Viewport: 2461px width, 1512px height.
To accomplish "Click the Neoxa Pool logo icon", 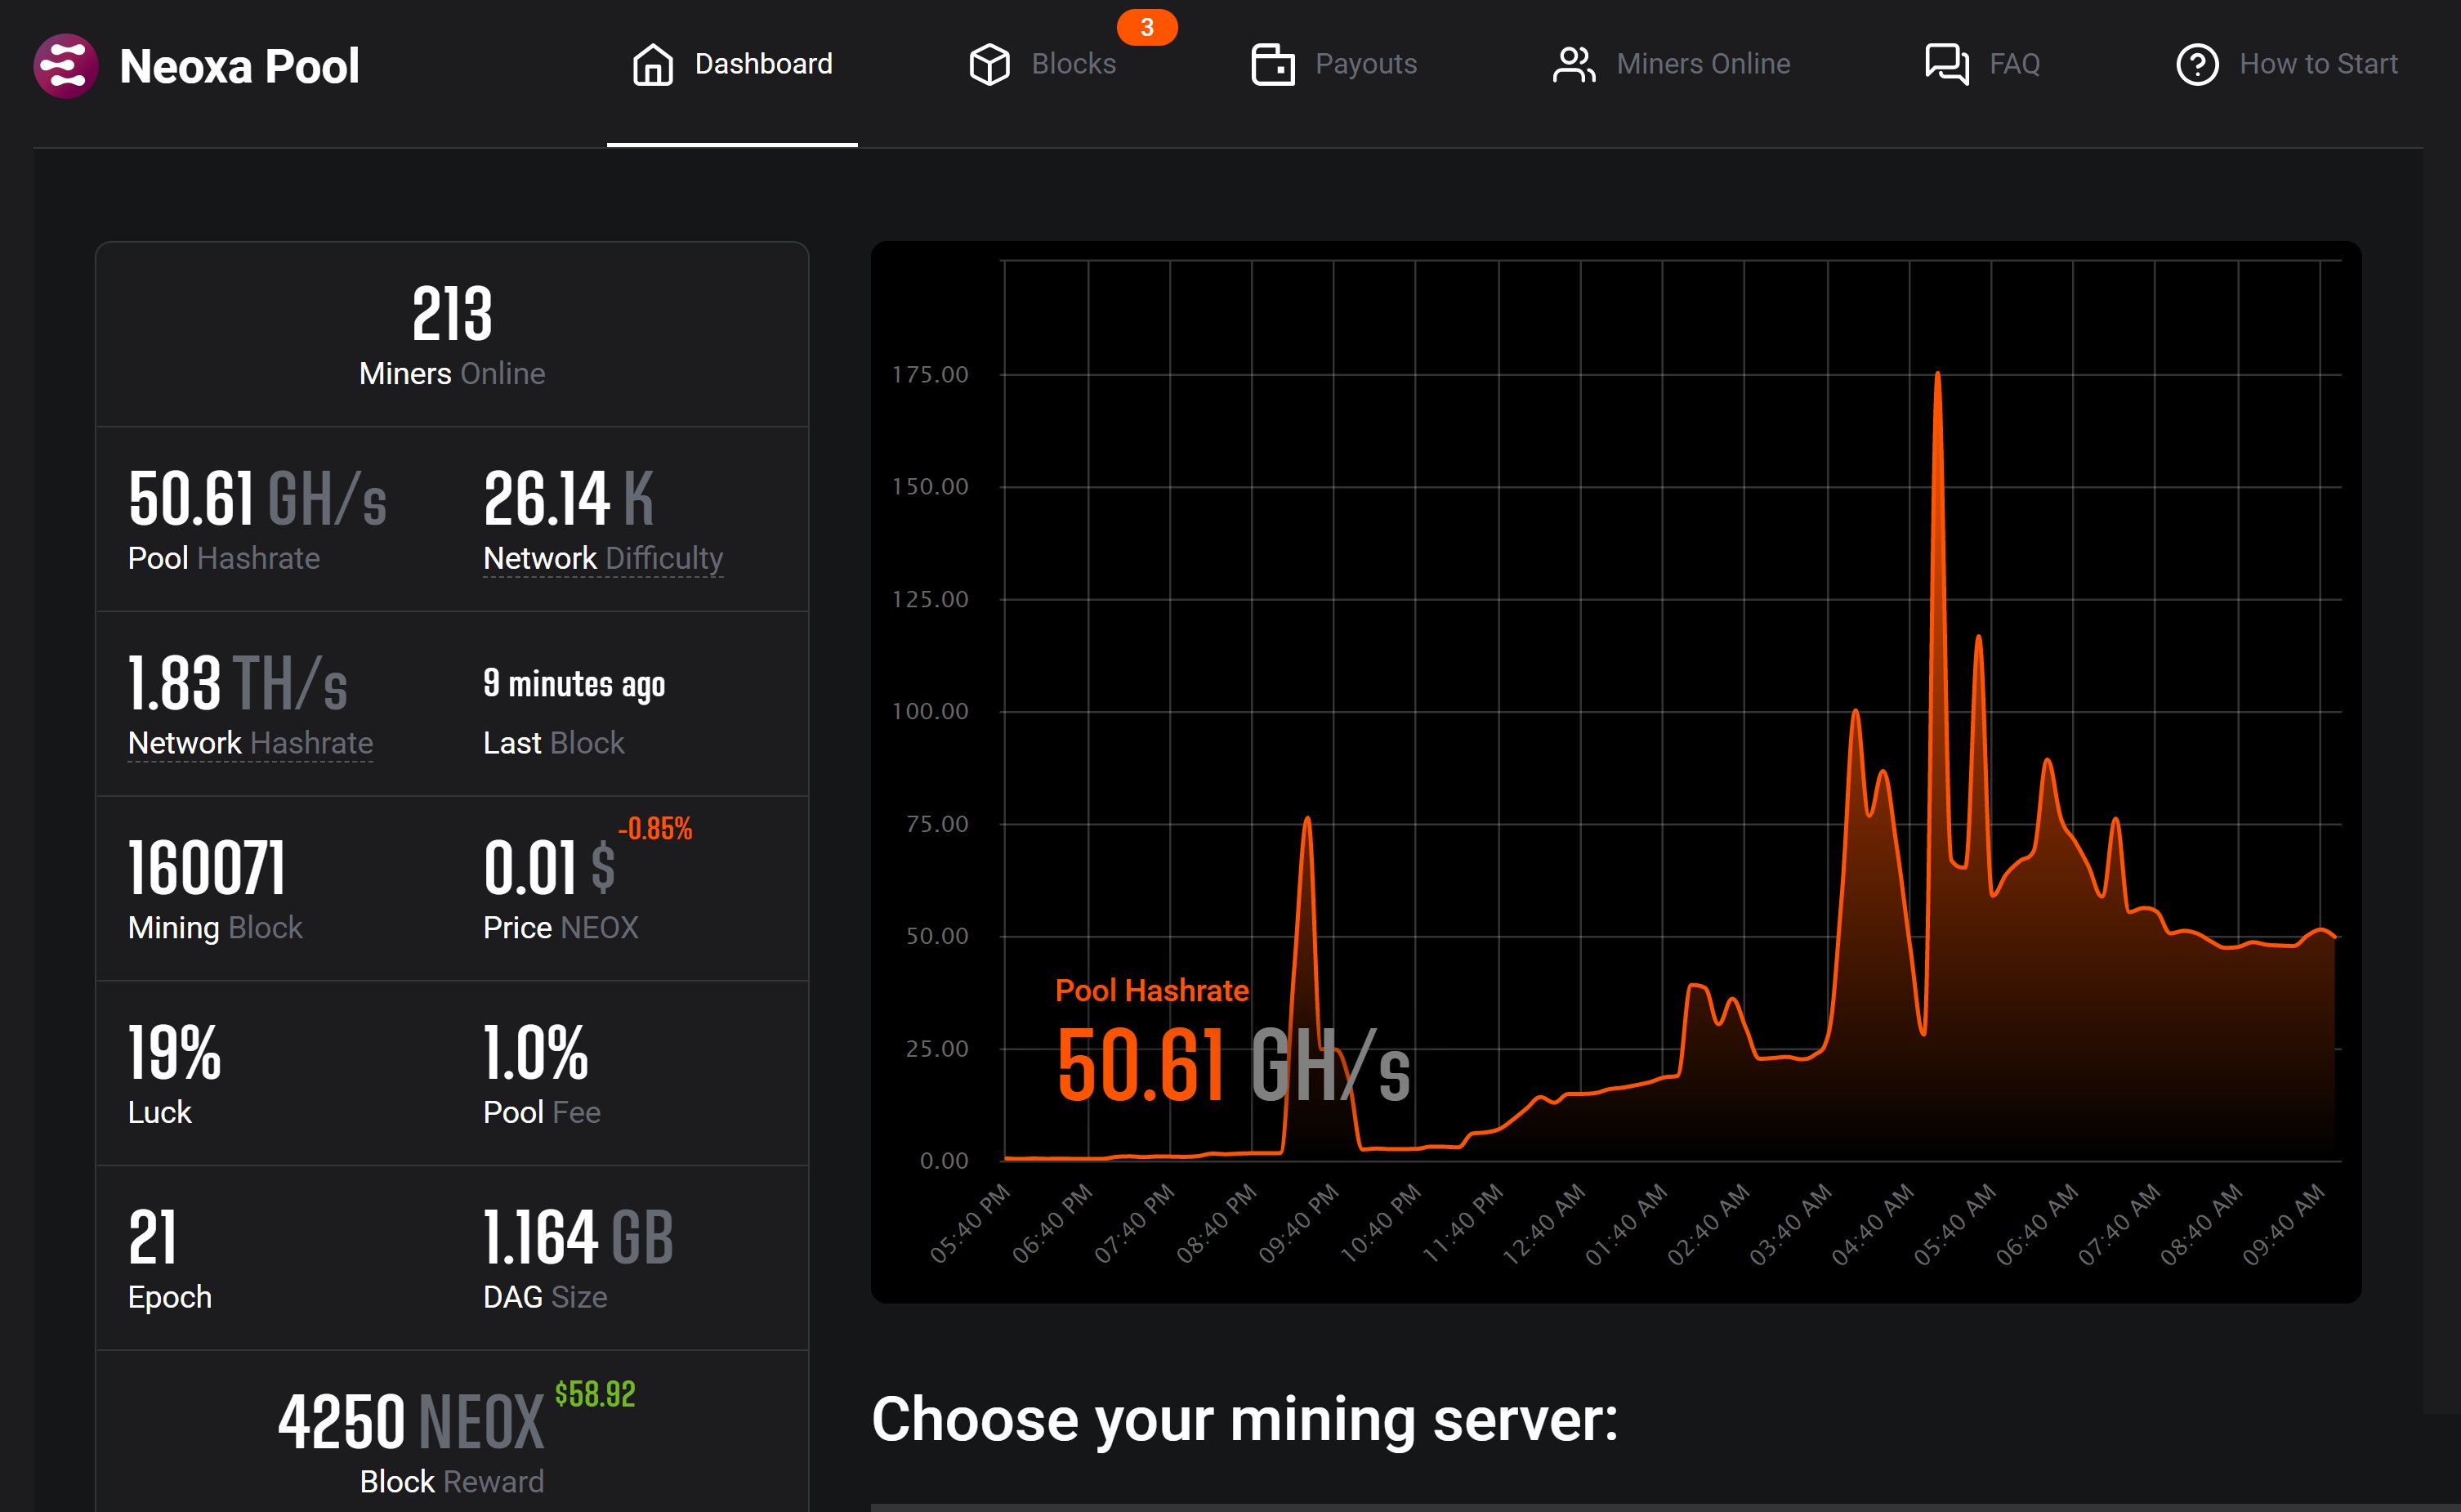I will [x=66, y=66].
